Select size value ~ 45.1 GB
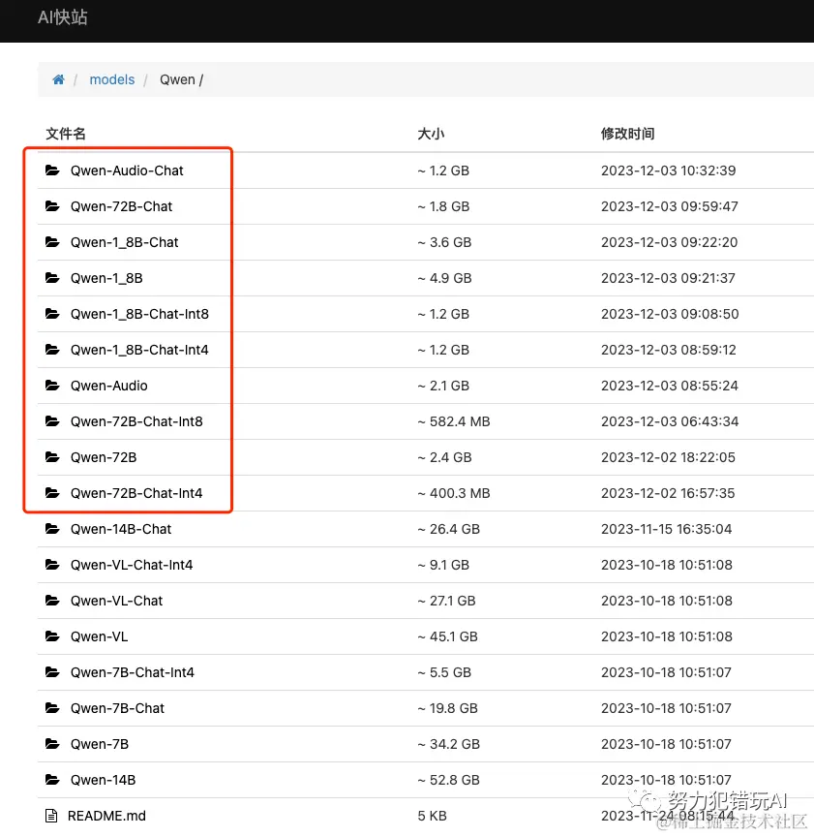The width and height of the screenshot is (814, 837). [447, 636]
